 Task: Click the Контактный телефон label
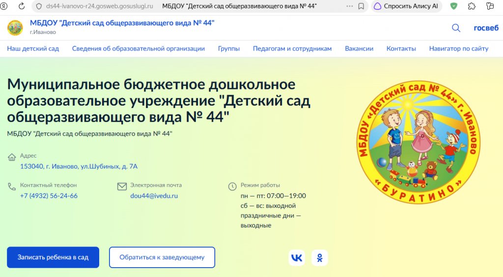[49, 185]
